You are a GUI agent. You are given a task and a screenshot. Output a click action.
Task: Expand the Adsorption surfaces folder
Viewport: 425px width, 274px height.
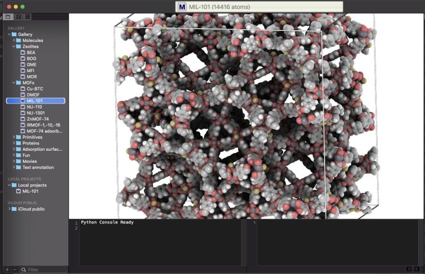coord(14,149)
